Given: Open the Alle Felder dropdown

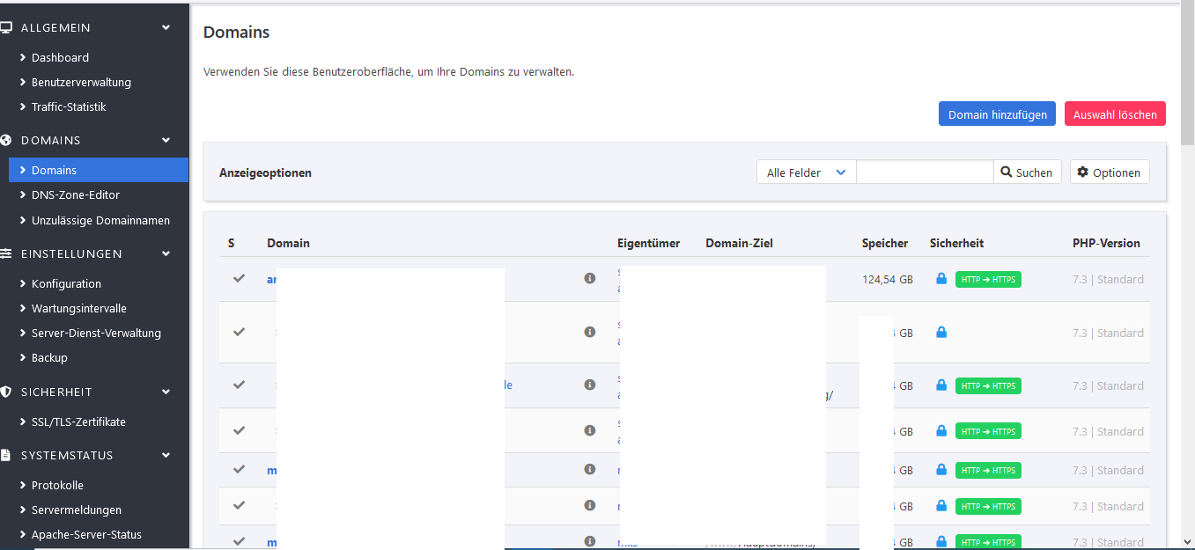Looking at the screenshot, I should pyautogui.click(x=806, y=172).
